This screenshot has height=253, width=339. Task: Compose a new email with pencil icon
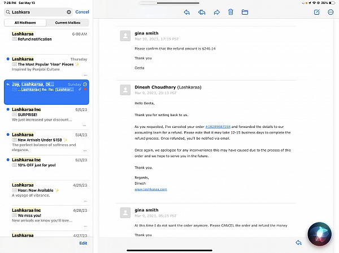pos(316,12)
